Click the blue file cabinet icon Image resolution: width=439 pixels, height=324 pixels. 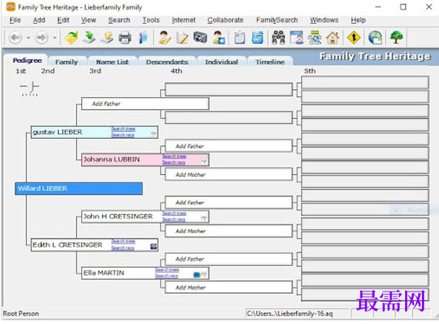point(257,38)
